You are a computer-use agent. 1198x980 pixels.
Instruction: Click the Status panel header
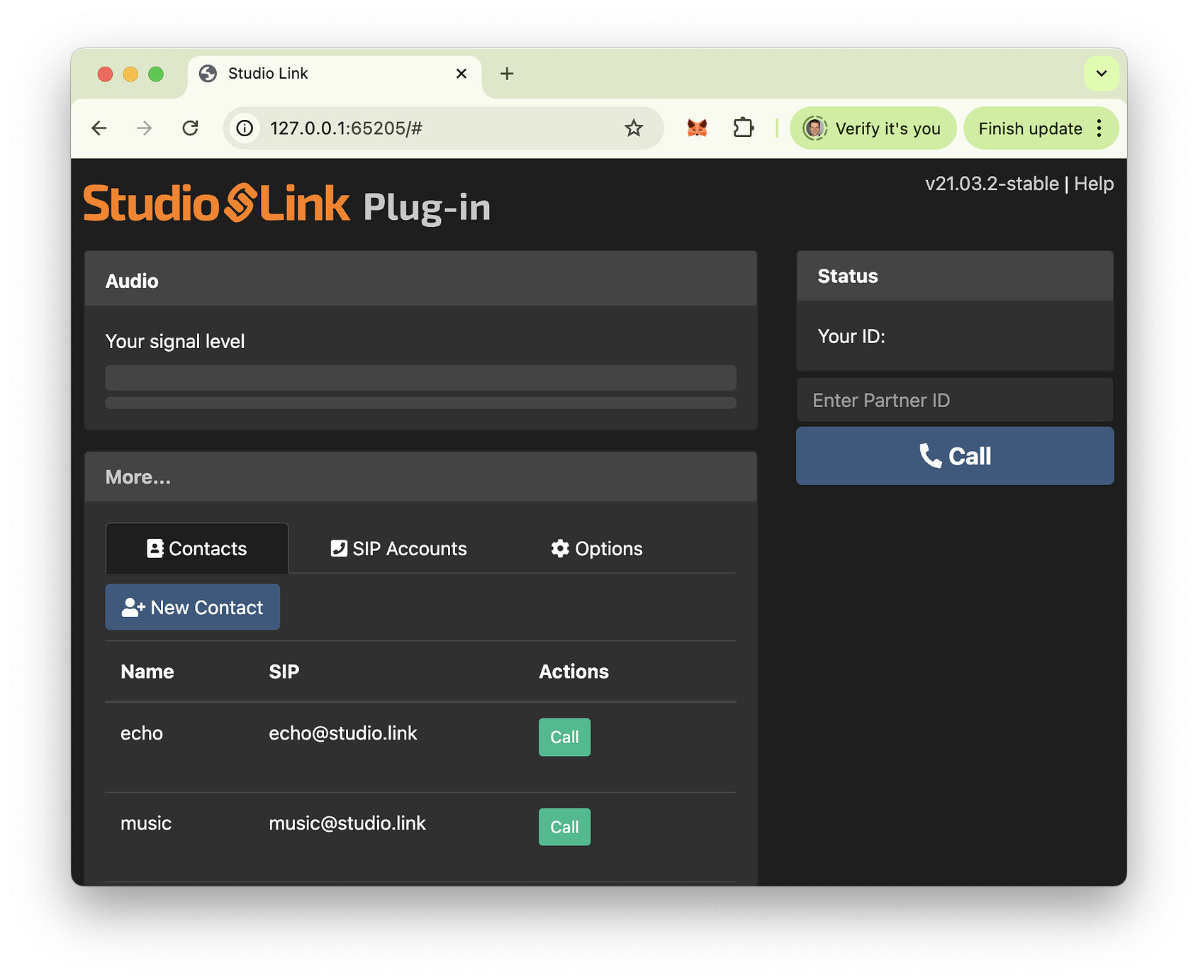[955, 276]
